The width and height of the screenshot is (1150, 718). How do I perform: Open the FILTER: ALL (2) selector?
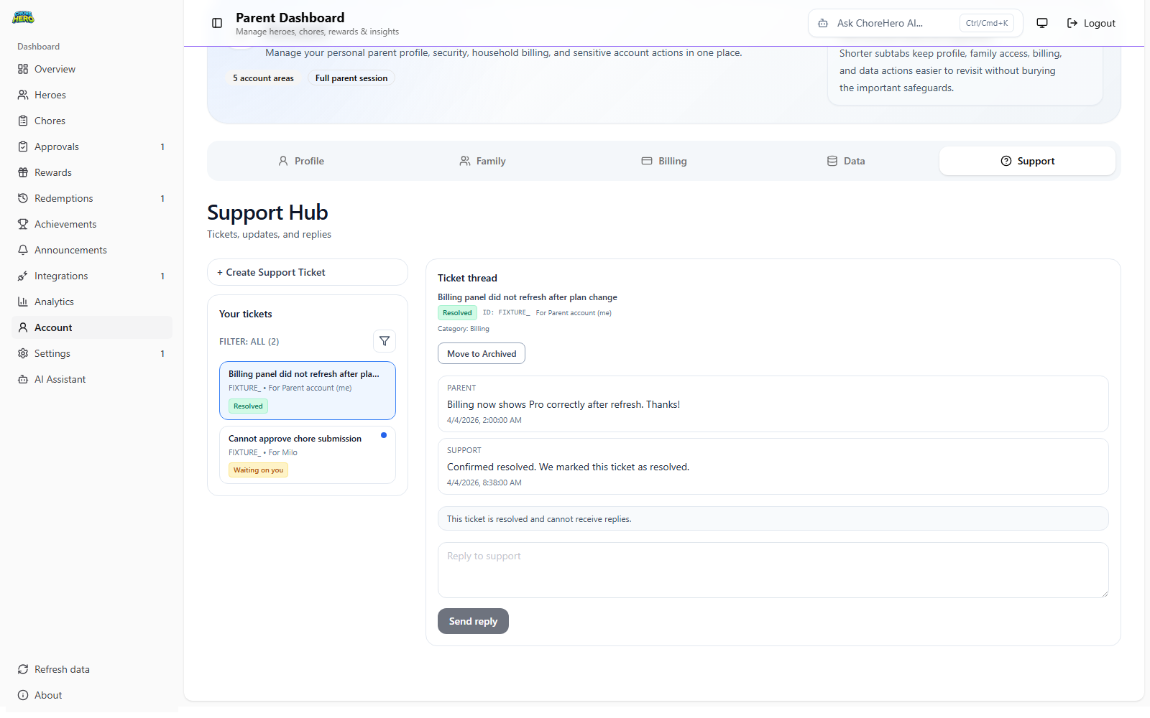[x=249, y=341]
